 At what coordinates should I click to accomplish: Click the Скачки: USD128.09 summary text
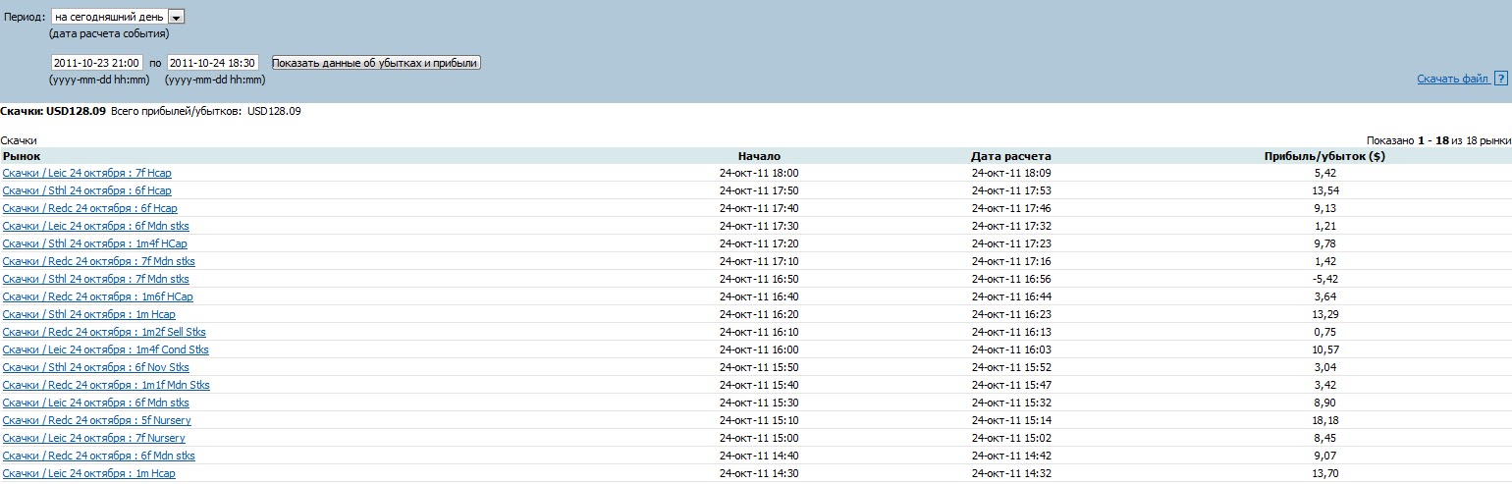pyautogui.click(x=53, y=111)
